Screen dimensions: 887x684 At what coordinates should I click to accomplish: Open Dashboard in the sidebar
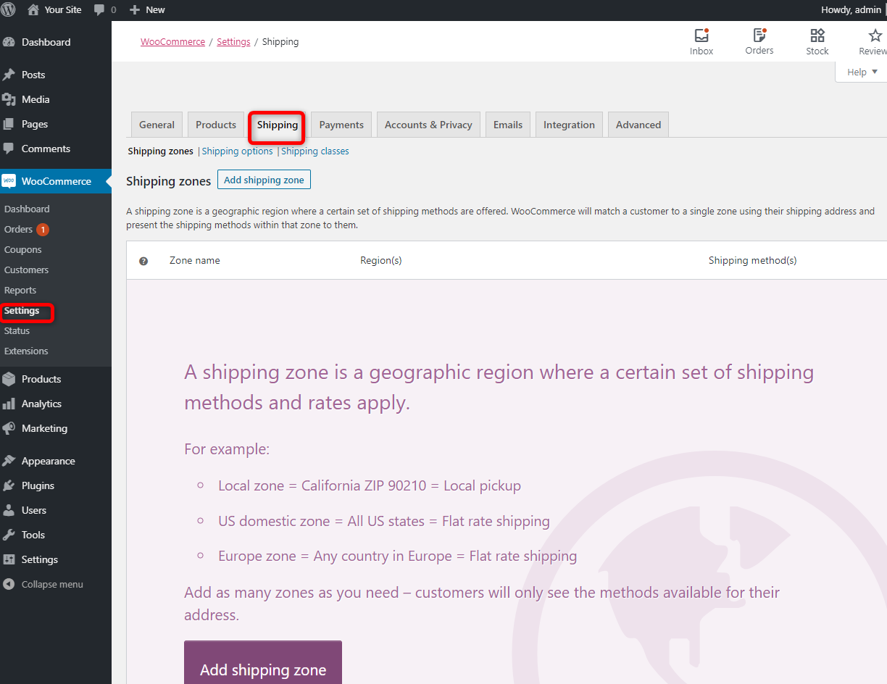pyautogui.click(x=46, y=42)
